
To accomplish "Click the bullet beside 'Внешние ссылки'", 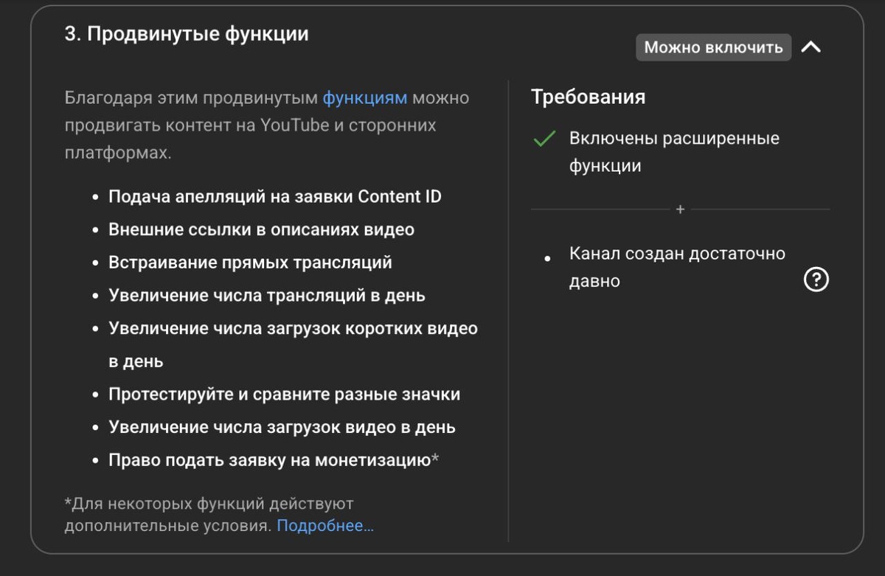I will click(x=94, y=229).
